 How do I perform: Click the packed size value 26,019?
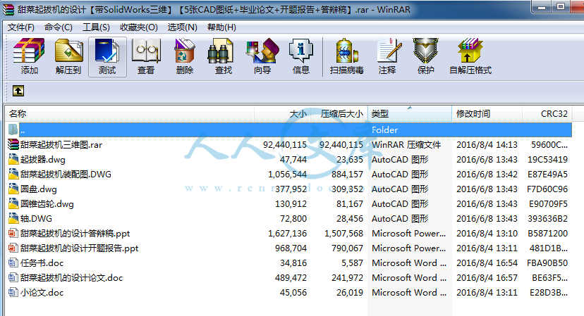click(x=350, y=293)
